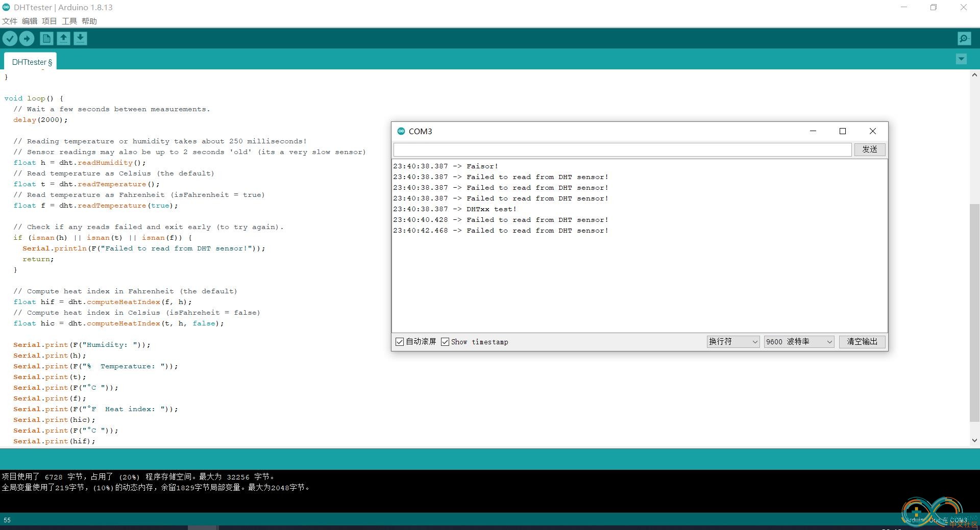Image resolution: width=980 pixels, height=530 pixels.
Task: Click the 'Faisor!' serial output line
Action: click(x=446, y=166)
